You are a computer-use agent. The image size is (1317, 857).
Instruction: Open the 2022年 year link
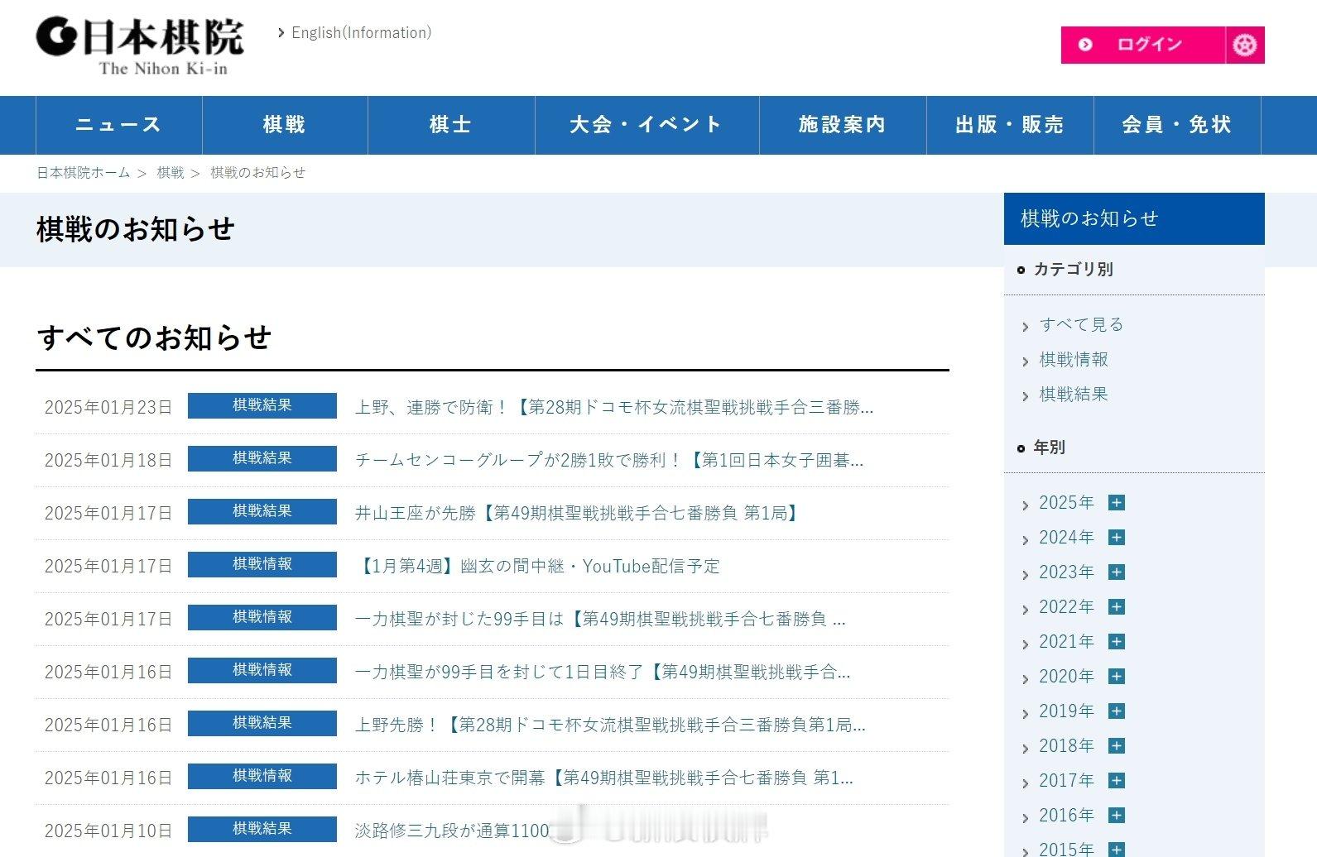pyautogui.click(x=1066, y=607)
